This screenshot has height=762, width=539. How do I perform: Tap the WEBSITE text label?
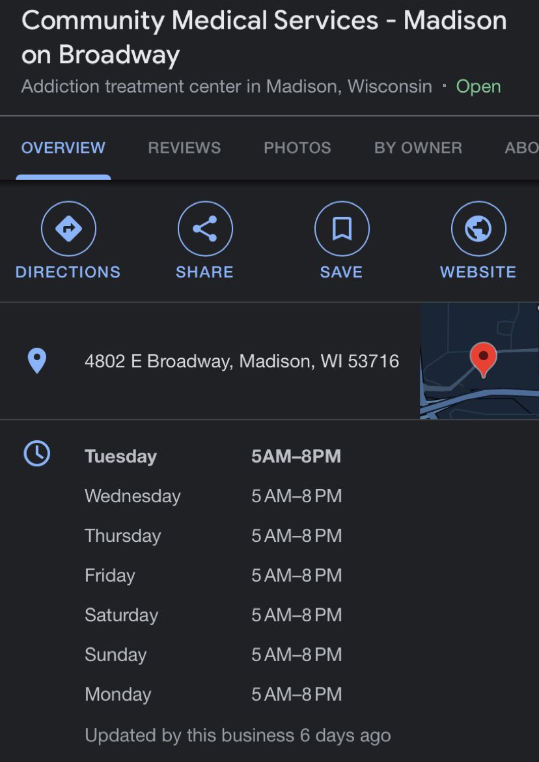478,272
